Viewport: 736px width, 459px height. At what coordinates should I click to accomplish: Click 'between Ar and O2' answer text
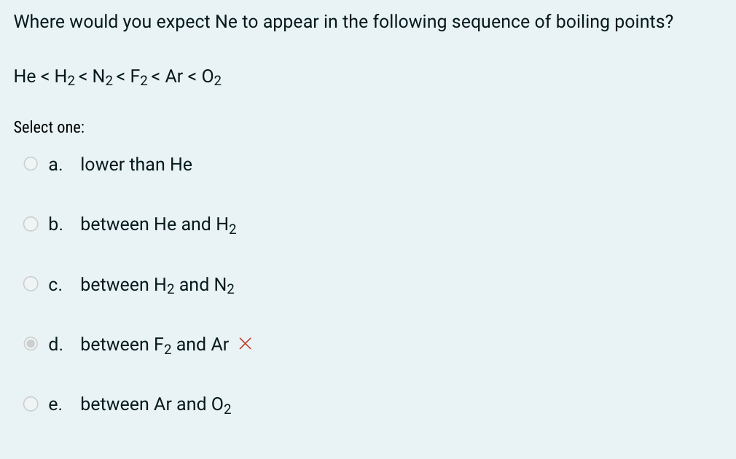point(155,405)
